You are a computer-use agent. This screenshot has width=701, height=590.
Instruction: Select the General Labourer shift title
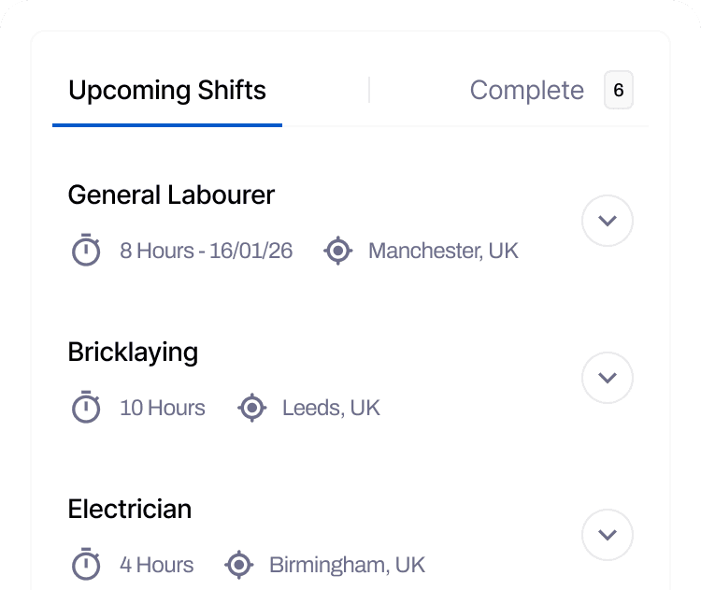[x=171, y=194]
